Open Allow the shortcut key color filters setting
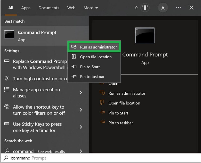Image resolution: width=201 pixels, height=163 pixels. point(44,110)
